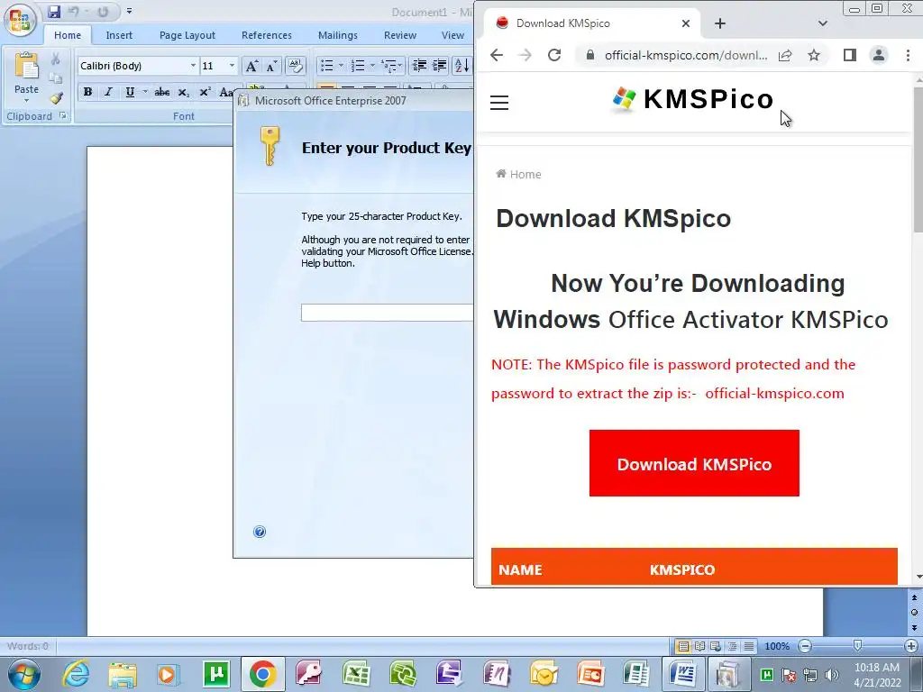This screenshot has width=923, height=692.
Task: Toggle the Chrome side panel
Action: pyautogui.click(x=849, y=55)
